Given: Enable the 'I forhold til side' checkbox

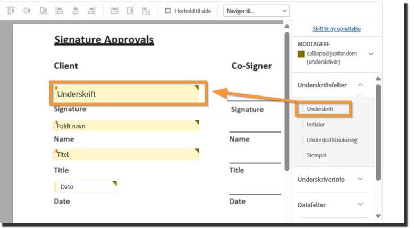Looking at the screenshot, I should tap(168, 11).
